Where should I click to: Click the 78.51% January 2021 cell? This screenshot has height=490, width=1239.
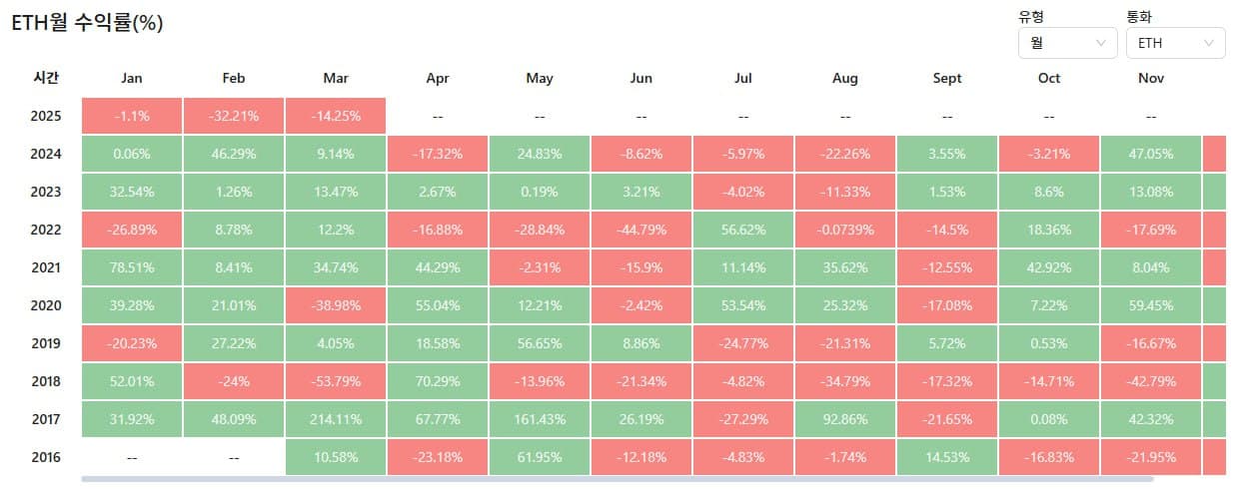click(131, 267)
